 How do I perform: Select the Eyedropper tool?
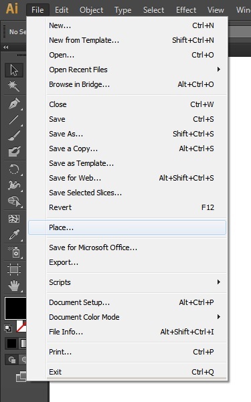14,235
